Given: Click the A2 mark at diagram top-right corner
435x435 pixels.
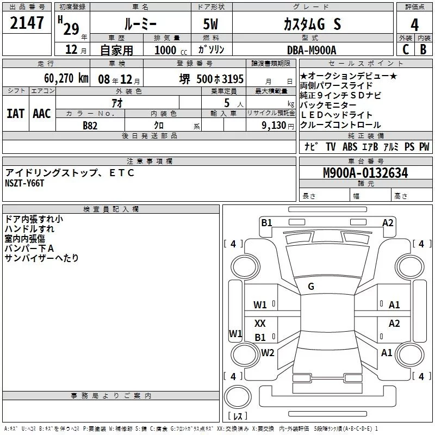Looking at the screenshot, I should click(388, 222).
